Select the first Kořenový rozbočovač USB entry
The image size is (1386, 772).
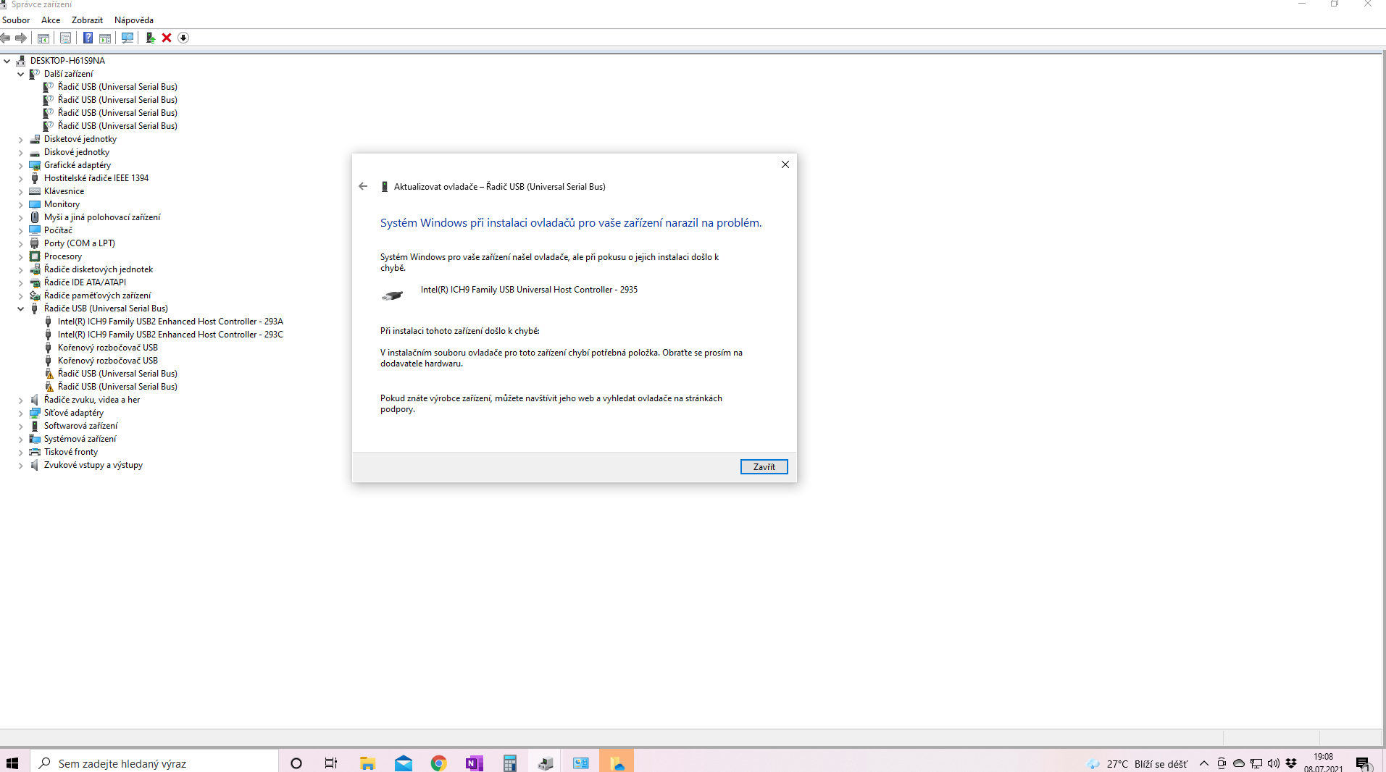108,348
